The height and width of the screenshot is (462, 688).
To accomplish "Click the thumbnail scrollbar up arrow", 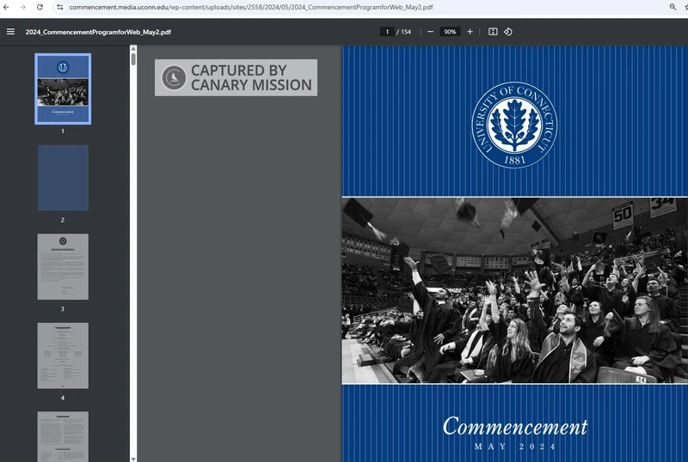I will tap(133, 49).
